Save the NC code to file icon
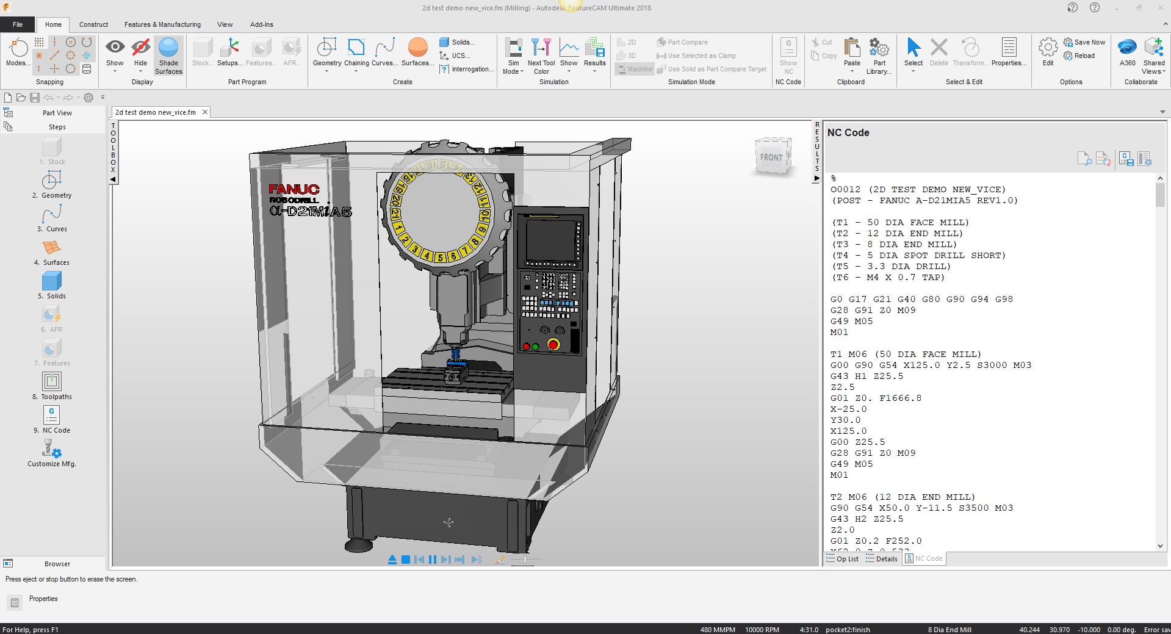1171x634 pixels. (x=1126, y=159)
